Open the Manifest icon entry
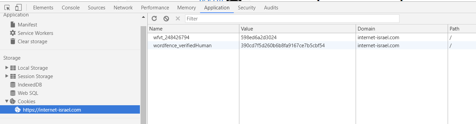Image resolution: width=476 pixels, height=124 pixels. point(13,25)
